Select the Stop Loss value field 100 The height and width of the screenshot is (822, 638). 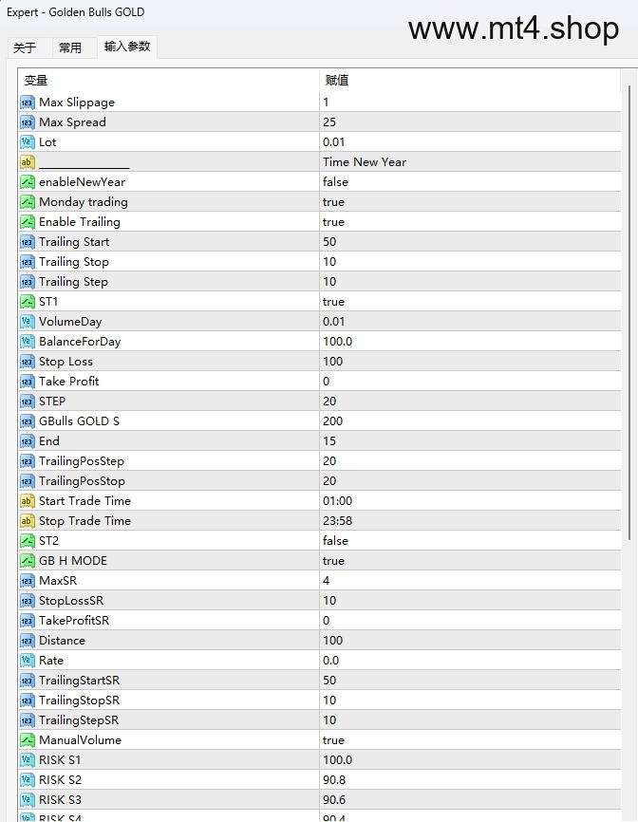470,362
